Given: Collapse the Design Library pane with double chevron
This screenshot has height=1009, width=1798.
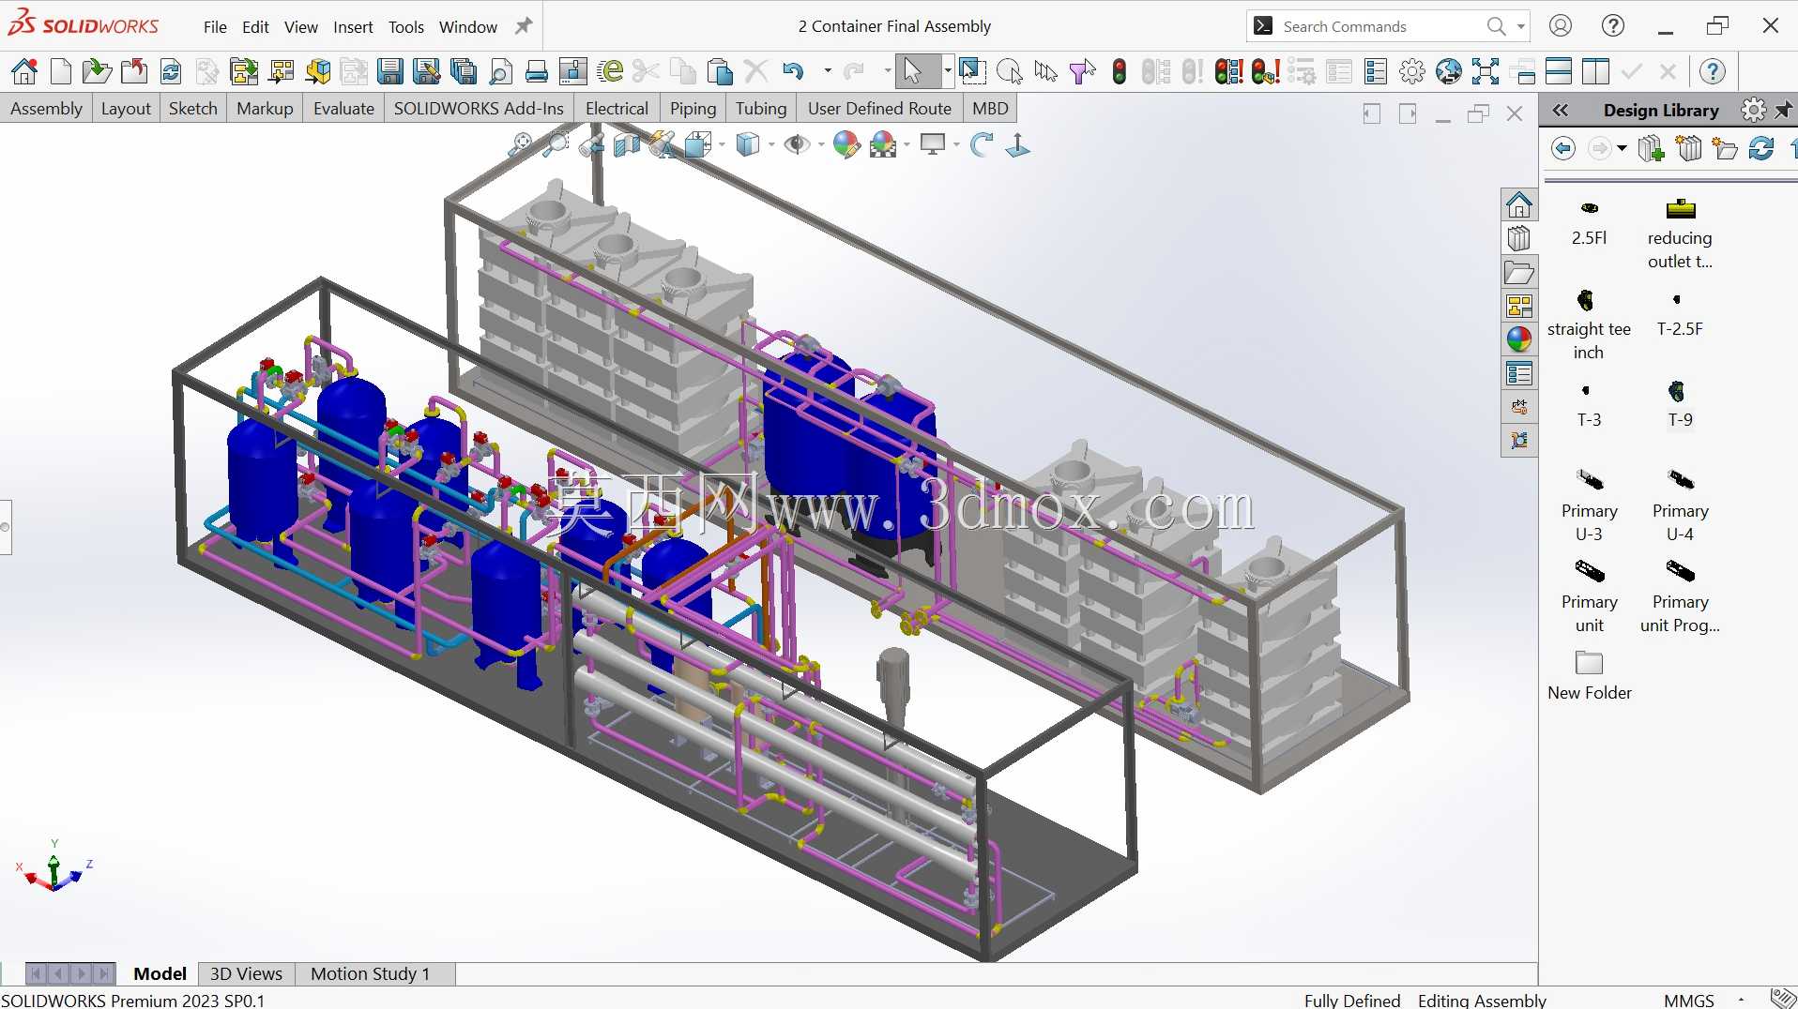Looking at the screenshot, I should 1561,111.
